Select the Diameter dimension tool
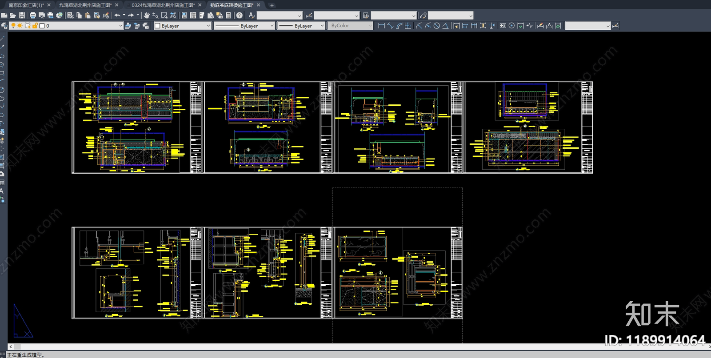The height and width of the screenshot is (358, 711). click(x=436, y=26)
